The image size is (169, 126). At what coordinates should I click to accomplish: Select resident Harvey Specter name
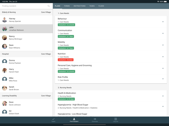(x=15, y=21)
